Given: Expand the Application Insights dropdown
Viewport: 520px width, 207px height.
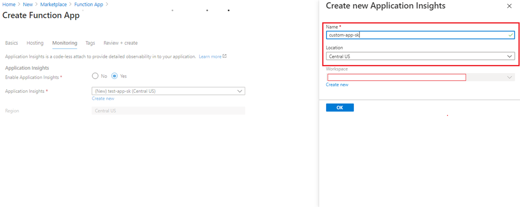Looking at the screenshot, I should click(x=168, y=91).
